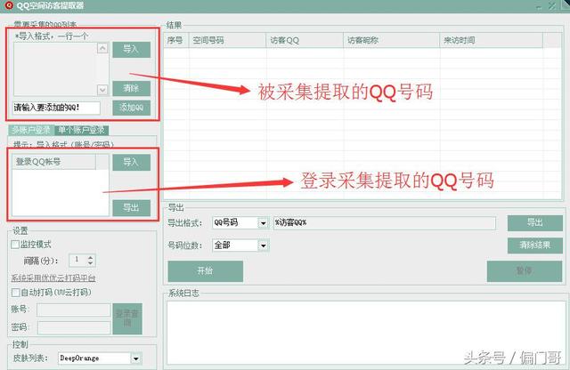Click the 来访时间 column header
The width and height of the screenshot is (570, 370).
492,40
